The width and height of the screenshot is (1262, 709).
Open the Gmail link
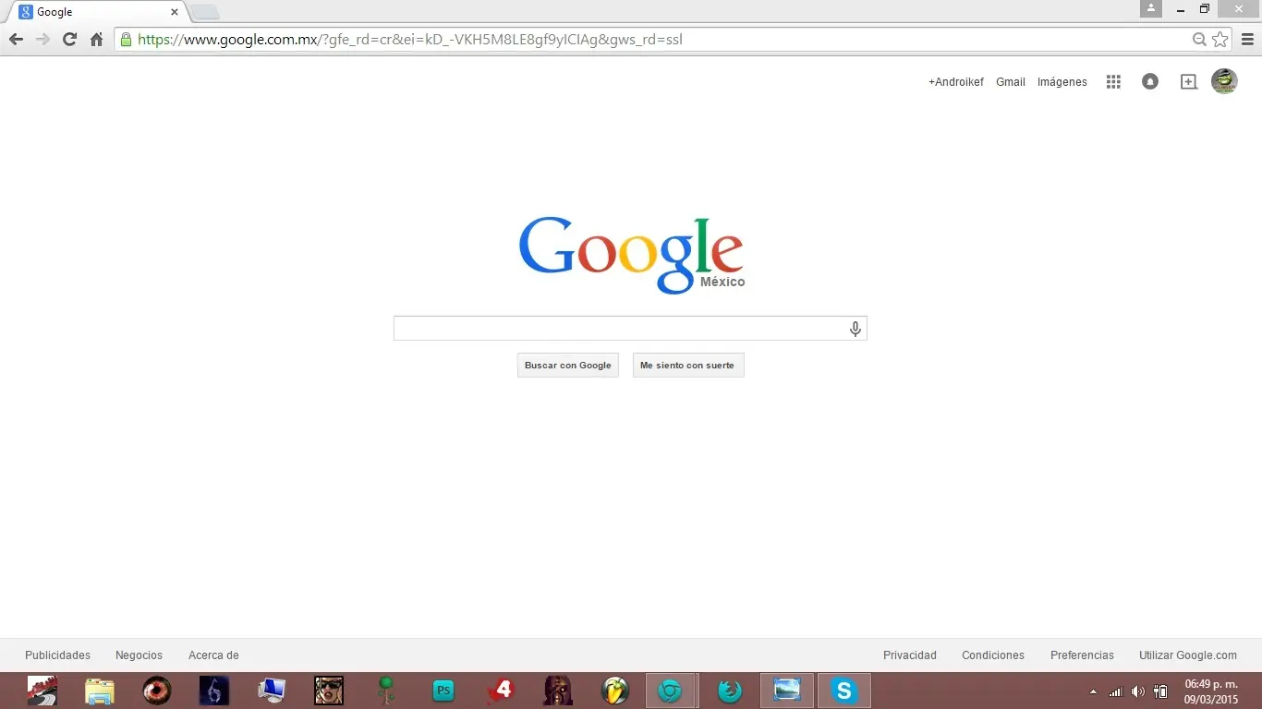coord(1011,82)
